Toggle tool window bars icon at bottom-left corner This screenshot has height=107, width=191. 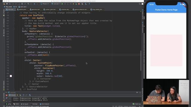[4, 106]
